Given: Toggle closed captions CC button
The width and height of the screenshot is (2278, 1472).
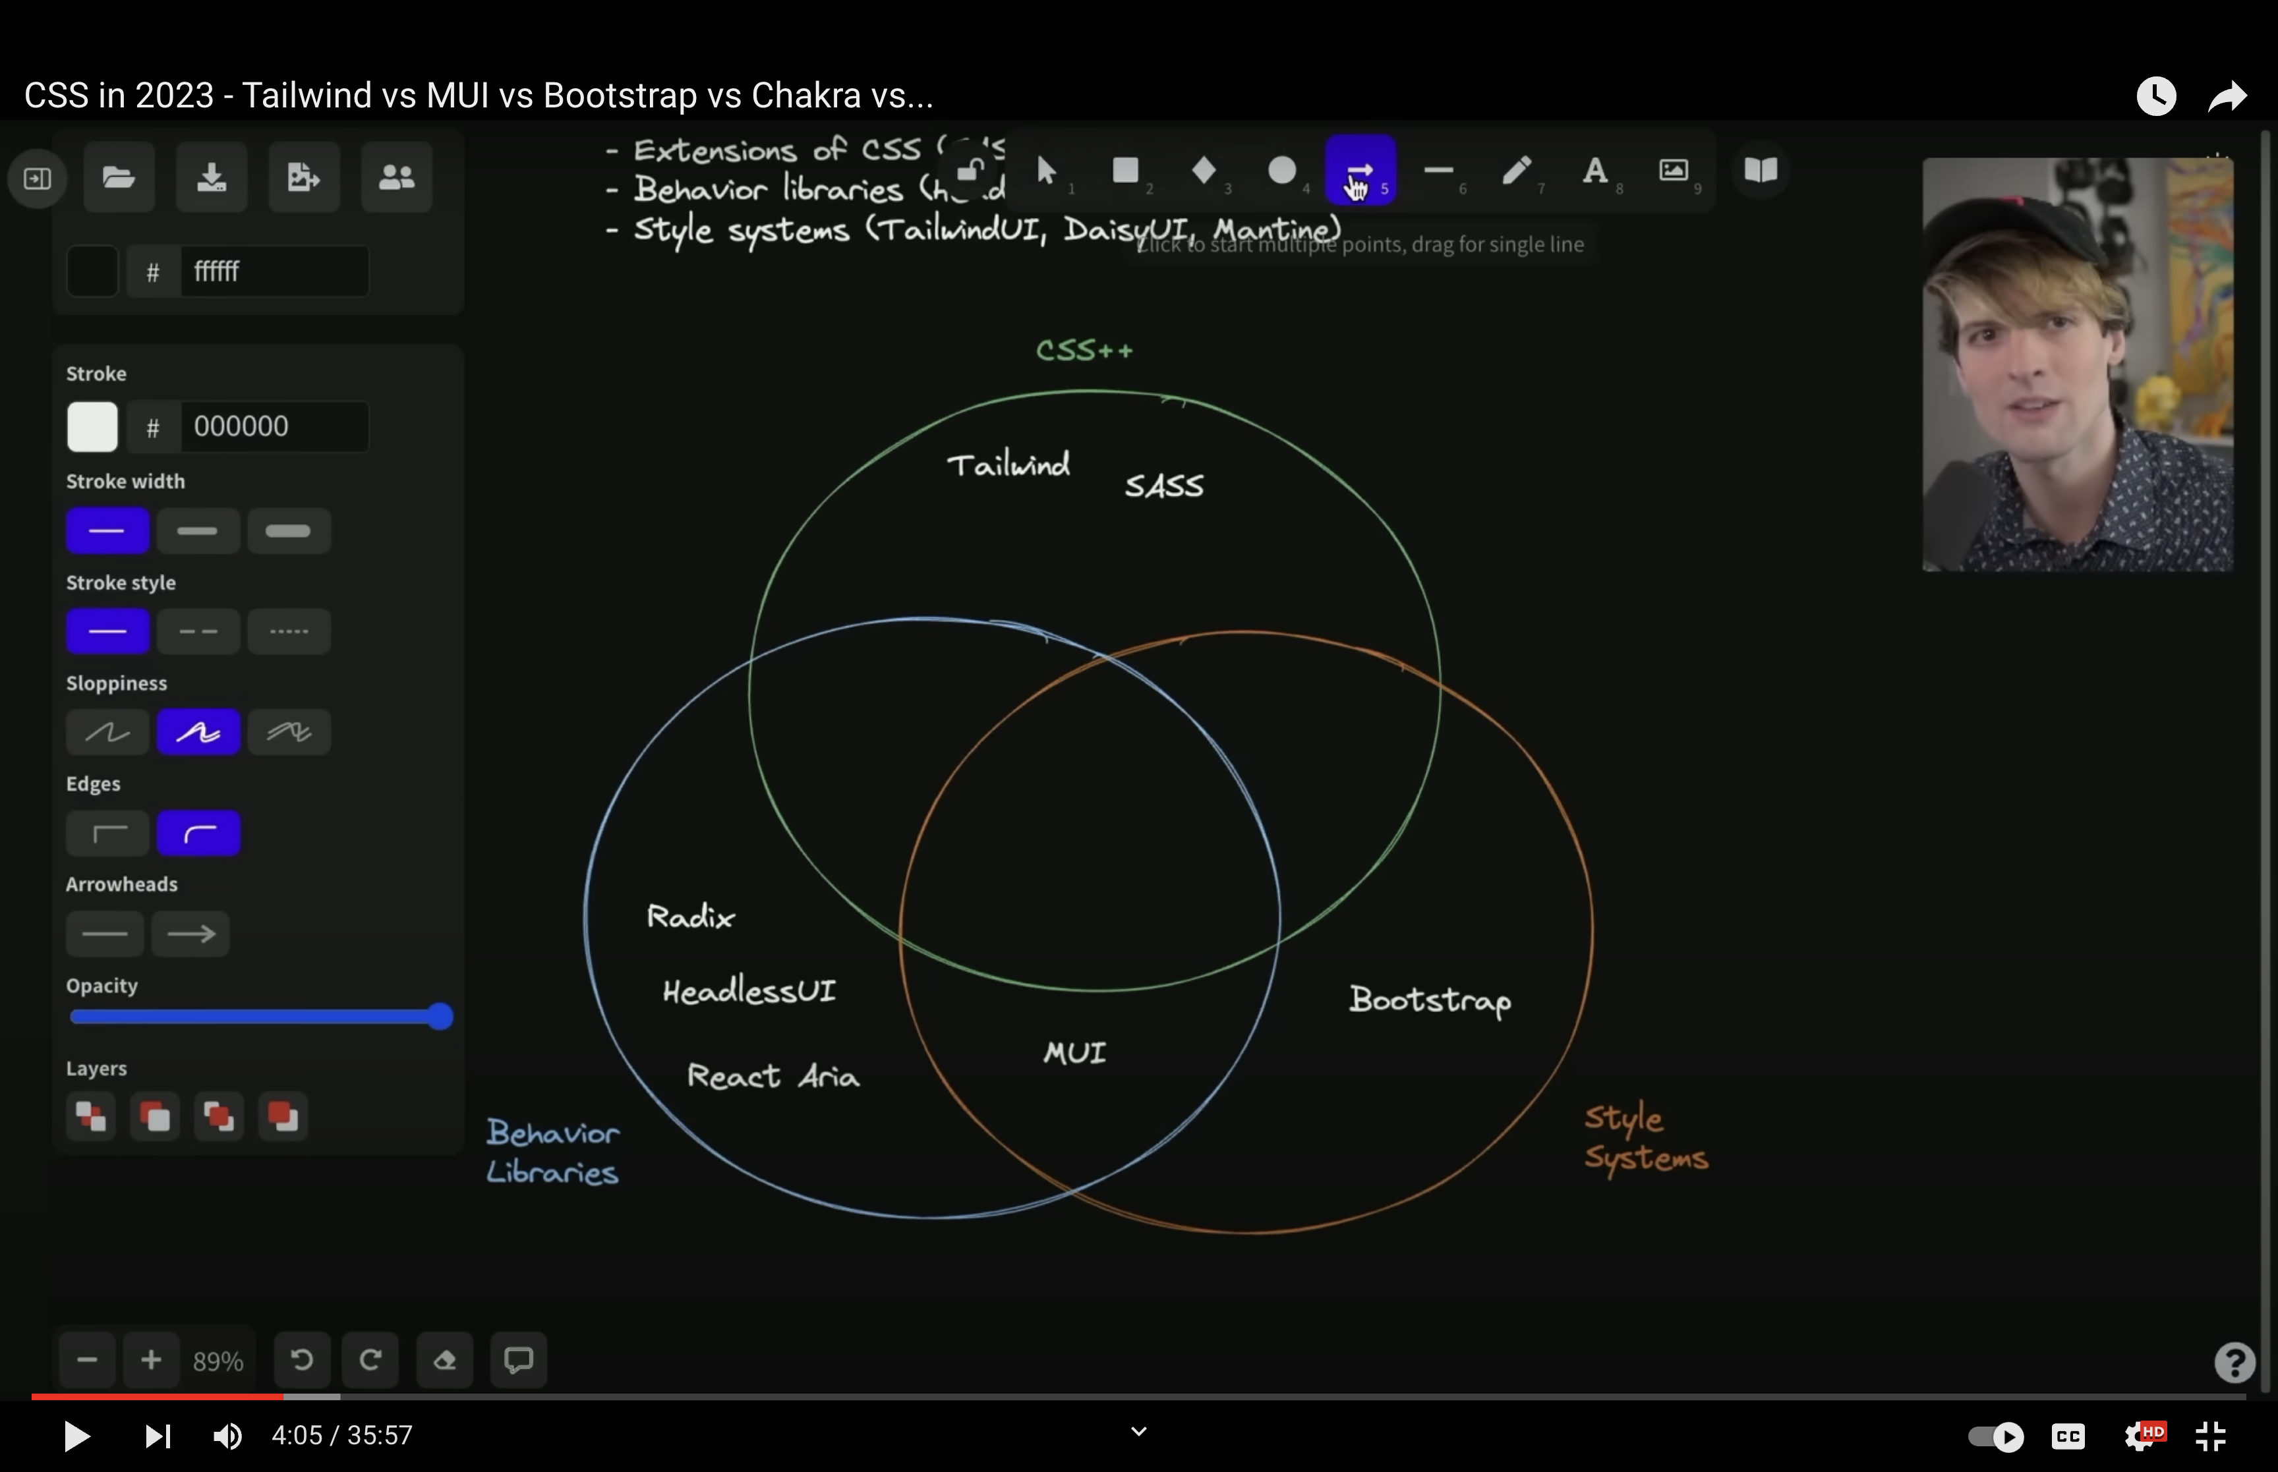Looking at the screenshot, I should [x=2068, y=1436].
